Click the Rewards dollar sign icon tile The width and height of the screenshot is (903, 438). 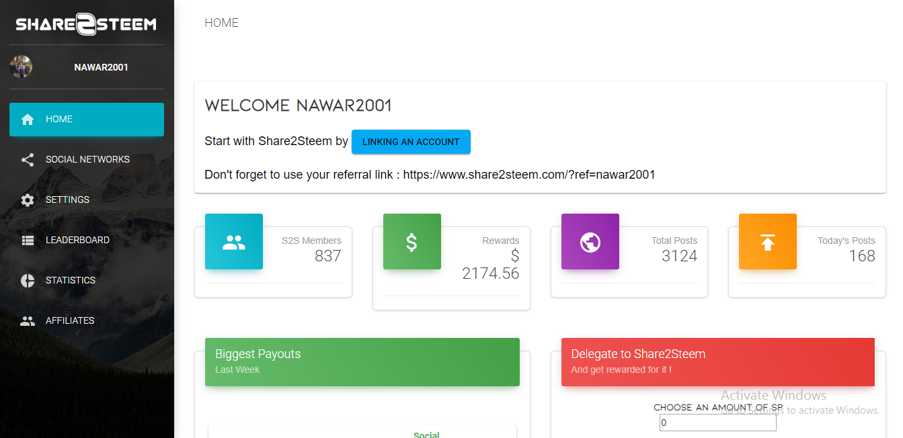(x=412, y=242)
